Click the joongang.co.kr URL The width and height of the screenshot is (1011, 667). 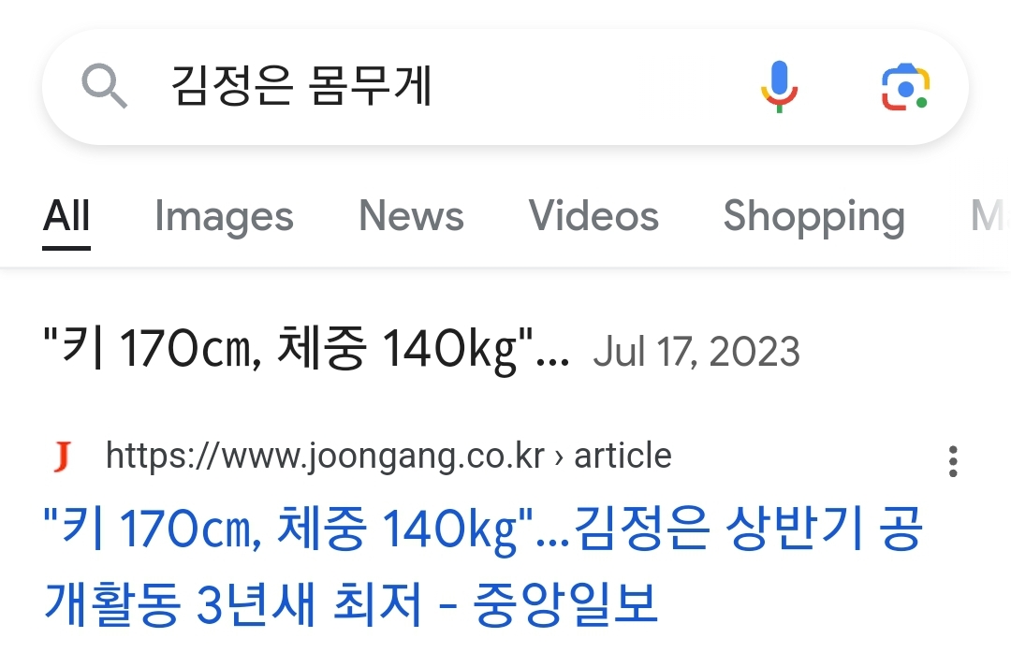(x=325, y=457)
